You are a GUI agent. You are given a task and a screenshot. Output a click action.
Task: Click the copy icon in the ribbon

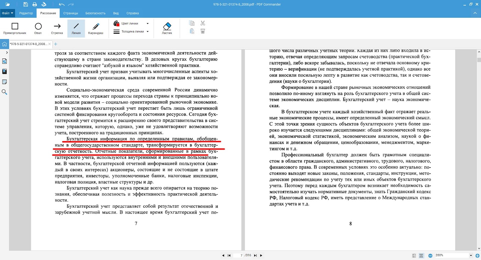192,23
